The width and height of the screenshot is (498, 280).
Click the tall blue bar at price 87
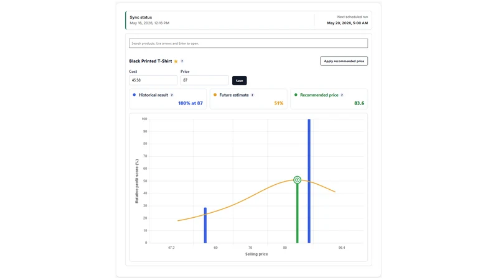point(309,181)
